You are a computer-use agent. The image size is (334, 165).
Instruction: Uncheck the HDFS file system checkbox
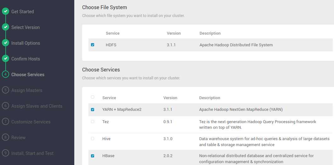pyautogui.click(x=93, y=45)
